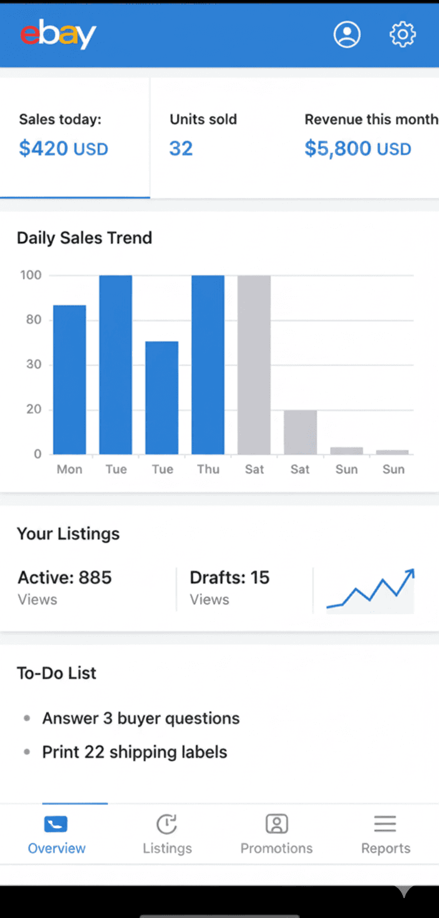This screenshot has width=439, height=918.
Task: Tap the Reports hamburger icon
Action: 385,824
